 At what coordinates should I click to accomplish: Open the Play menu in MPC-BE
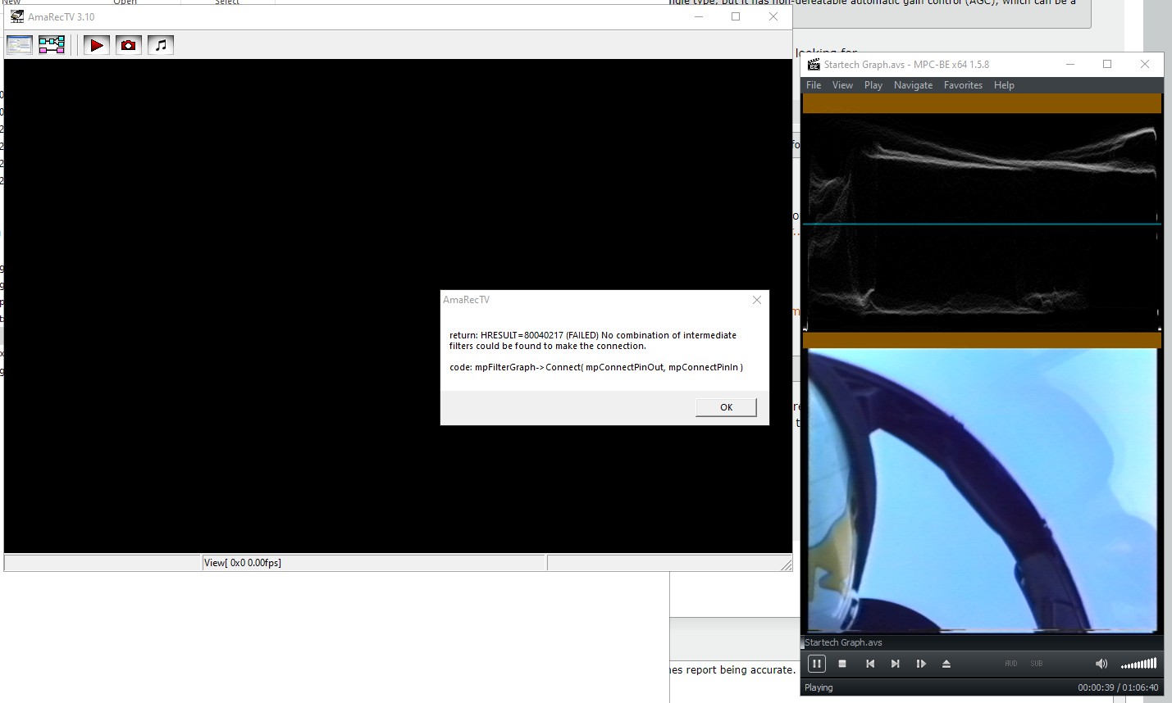coord(873,85)
